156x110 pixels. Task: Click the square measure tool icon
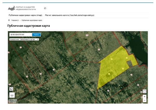11,89
